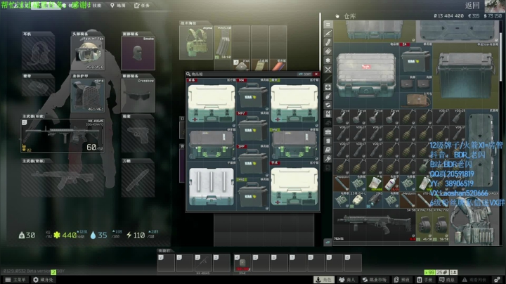Viewport: 506px width, 284px height.
Task: Open the 任务 tasks tab
Action: click(142, 5)
